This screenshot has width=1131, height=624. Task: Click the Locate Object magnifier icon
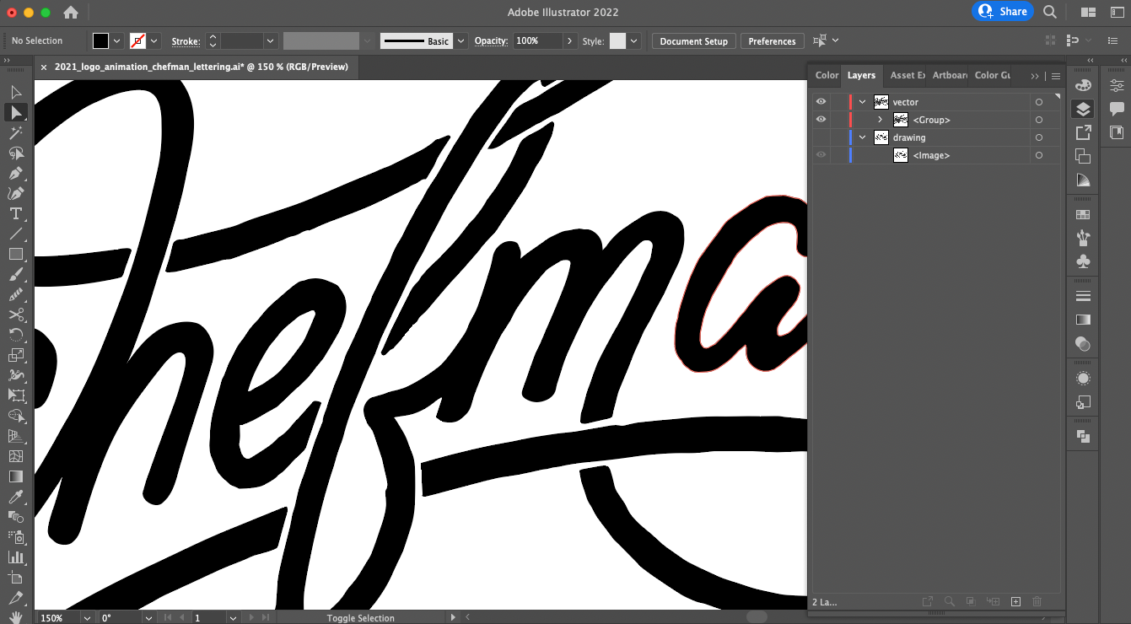950,601
